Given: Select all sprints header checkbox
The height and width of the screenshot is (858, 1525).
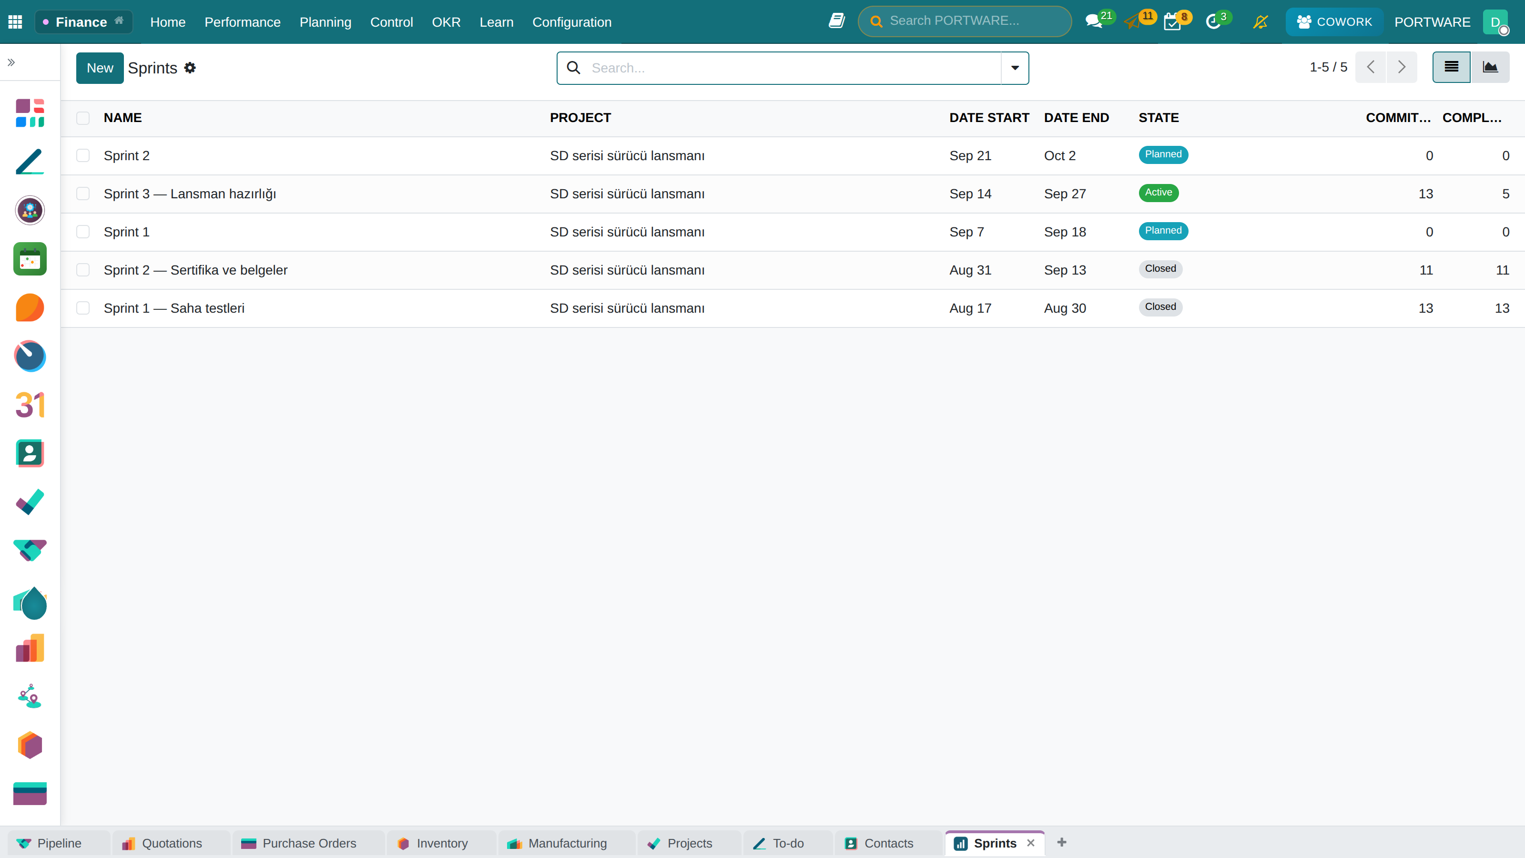Looking at the screenshot, I should point(83,118).
